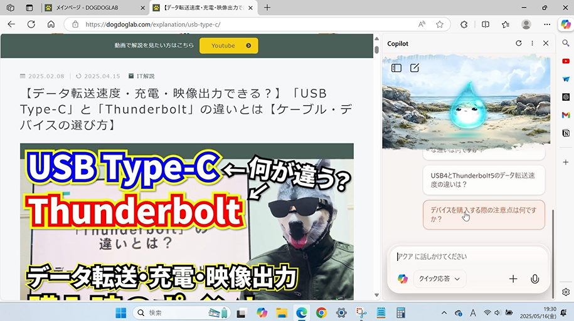Screen dimensions: 574x321
Task: Click the yellow Youtube button
Action: pos(228,46)
